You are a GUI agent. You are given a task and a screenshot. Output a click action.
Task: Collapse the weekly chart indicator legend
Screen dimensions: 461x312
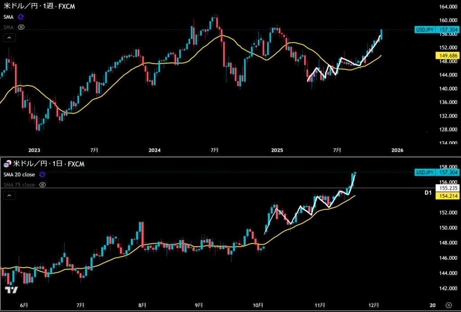click(x=8, y=38)
